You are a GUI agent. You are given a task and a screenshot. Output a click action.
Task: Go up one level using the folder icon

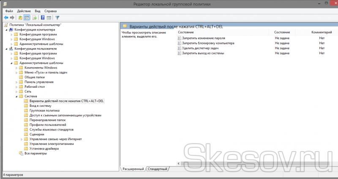[x=21, y=18]
